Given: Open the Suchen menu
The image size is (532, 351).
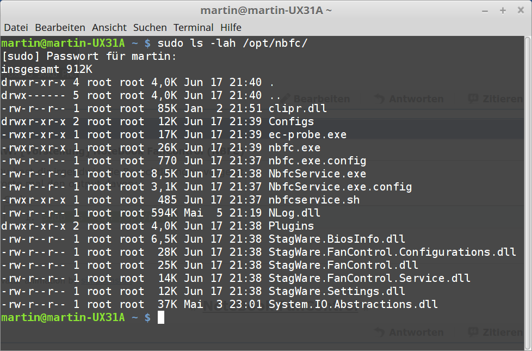Looking at the screenshot, I should pyautogui.click(x=150, y=27).
